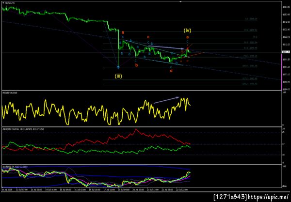Image resolution: width=291 pixels, height=202 pixels.
Task: Click the 20 Jul 04:00 time label
Action: [123, 190]
